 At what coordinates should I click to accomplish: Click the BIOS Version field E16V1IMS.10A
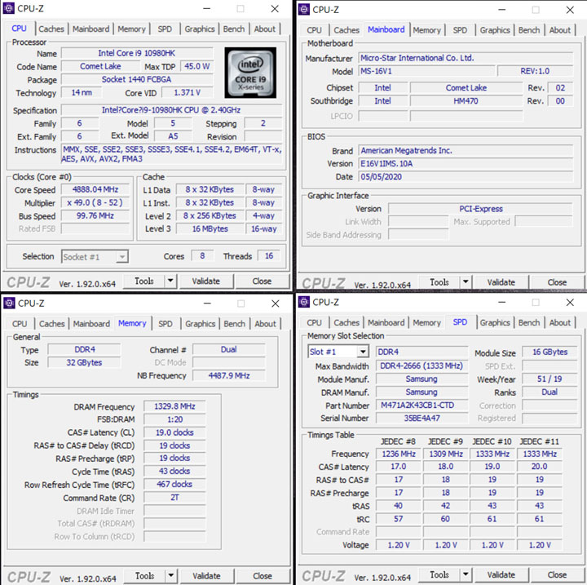(x=466, y=164)
